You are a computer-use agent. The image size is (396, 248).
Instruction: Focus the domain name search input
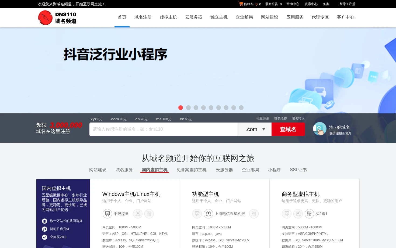(164, 129)
